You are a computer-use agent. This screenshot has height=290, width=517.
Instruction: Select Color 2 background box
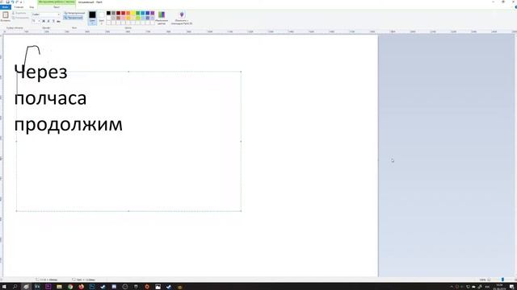click(102, 18)
